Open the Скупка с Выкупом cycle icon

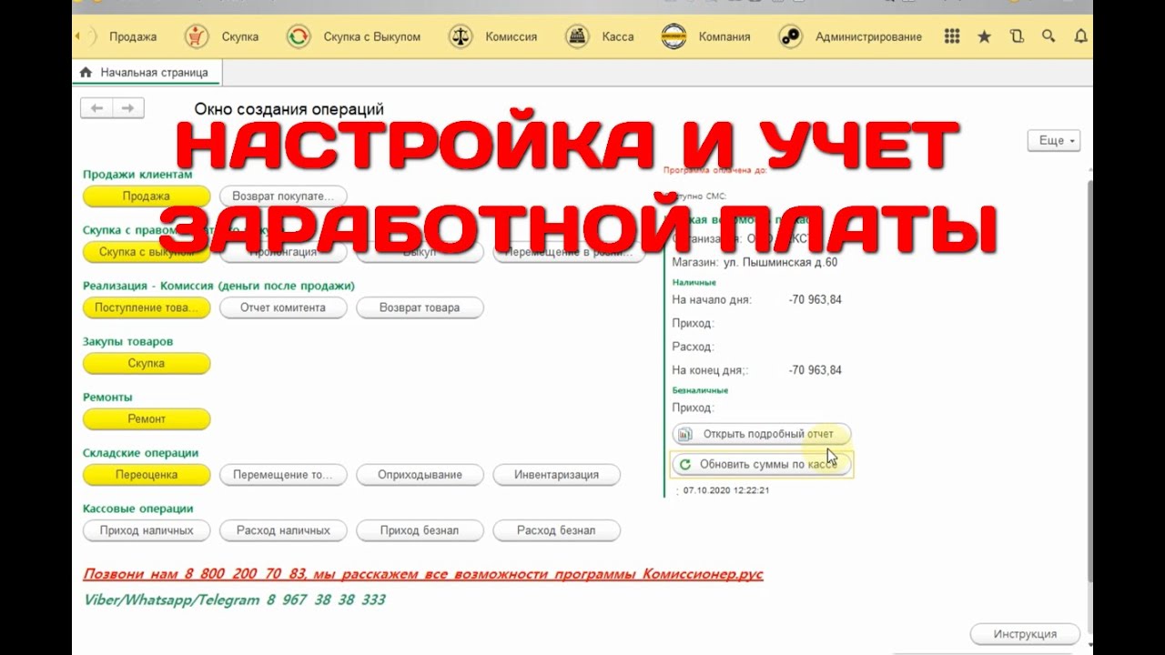pyautogui.click(x=299, y=37)
